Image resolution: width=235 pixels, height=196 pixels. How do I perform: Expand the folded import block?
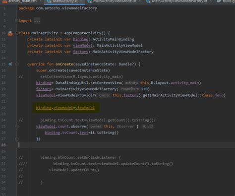click(17, 21)
